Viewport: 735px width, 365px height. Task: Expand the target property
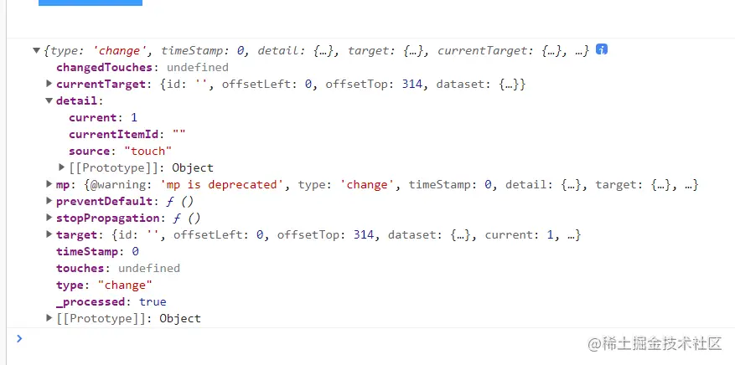pos(49,234)
